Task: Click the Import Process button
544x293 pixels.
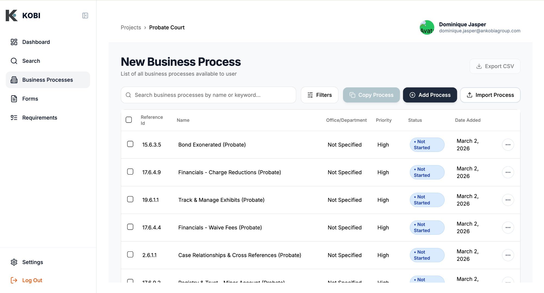Action: (x=490, y=95)
